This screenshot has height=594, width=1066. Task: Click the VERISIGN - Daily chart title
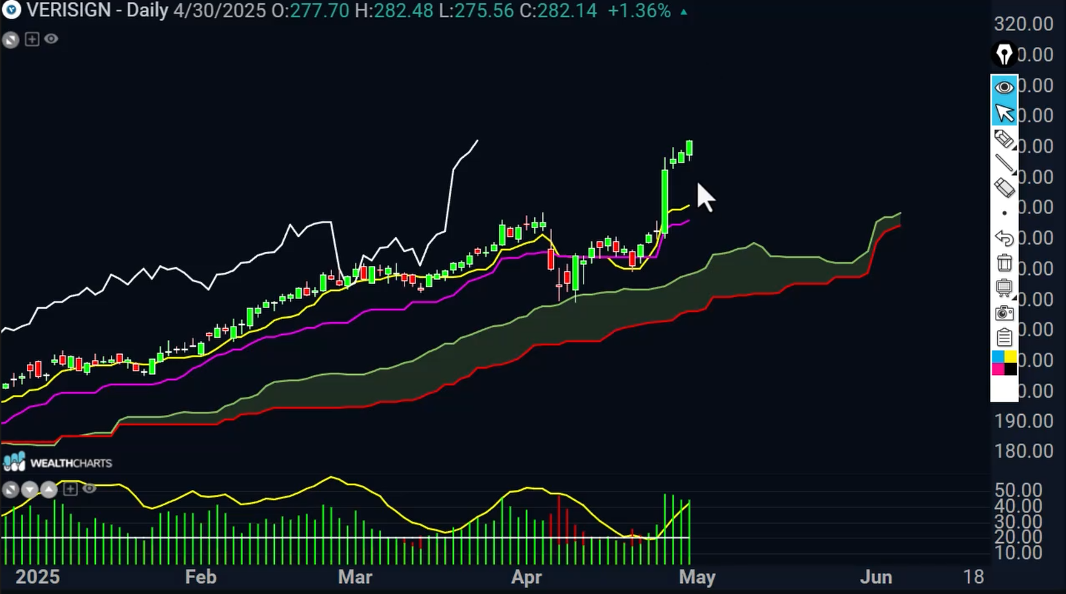97,10
